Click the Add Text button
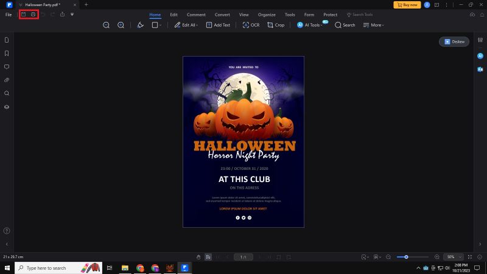 tap(218, 25)
